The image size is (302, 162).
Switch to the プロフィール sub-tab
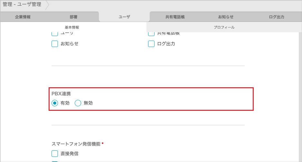click(x=224, y=27)
